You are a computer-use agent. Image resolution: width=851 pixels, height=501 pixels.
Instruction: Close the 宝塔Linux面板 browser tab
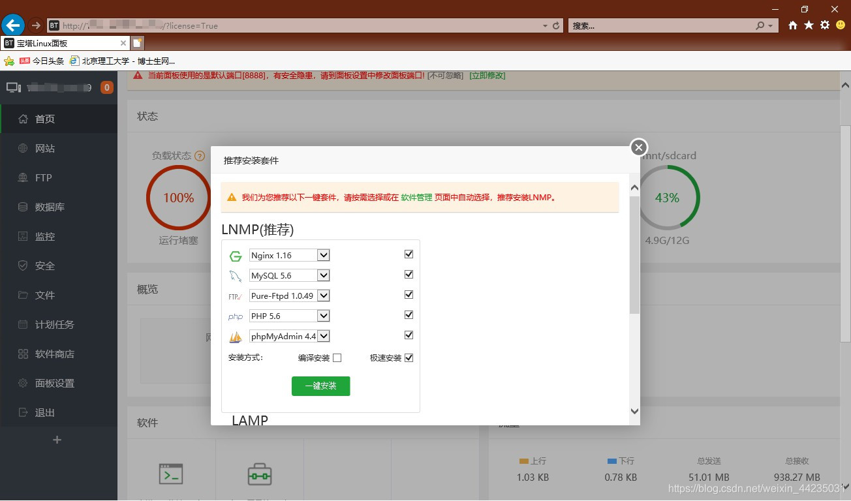click(123, 43)
